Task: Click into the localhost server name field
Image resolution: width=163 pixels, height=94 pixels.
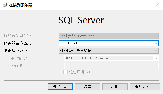Action: [x=106, y=43]
